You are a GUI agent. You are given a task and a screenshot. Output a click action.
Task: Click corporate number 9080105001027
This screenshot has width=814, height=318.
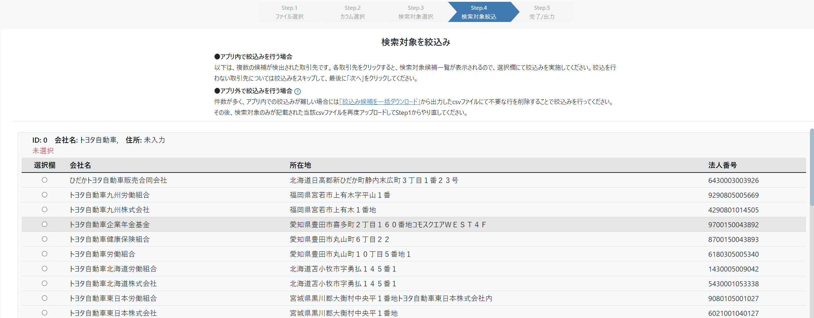734,299
